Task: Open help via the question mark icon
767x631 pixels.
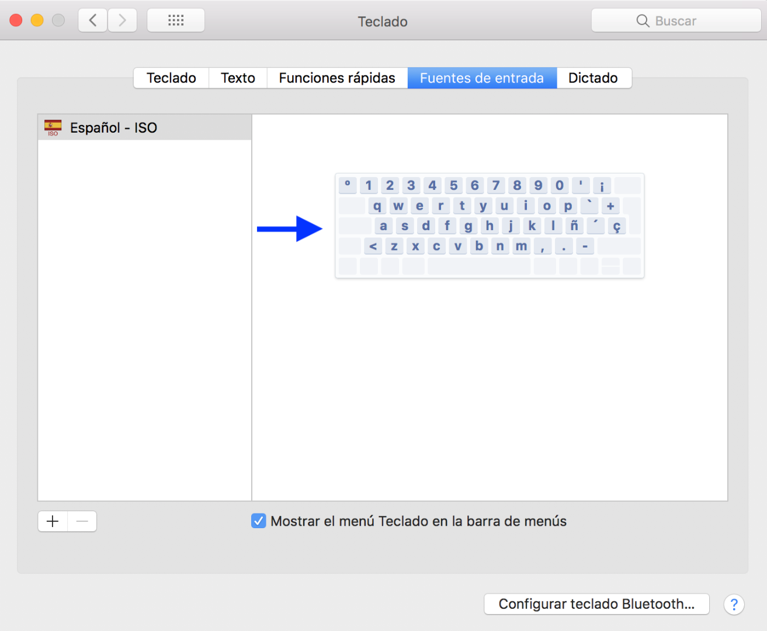Action: (x=734, y=605)
